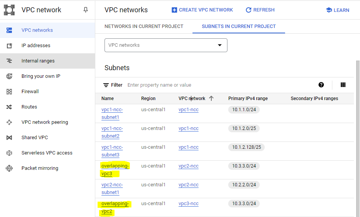The width and height of the screenshot is (360, 217).
Task: Click the Routes sidebar icon
Action: pos(9,107)
